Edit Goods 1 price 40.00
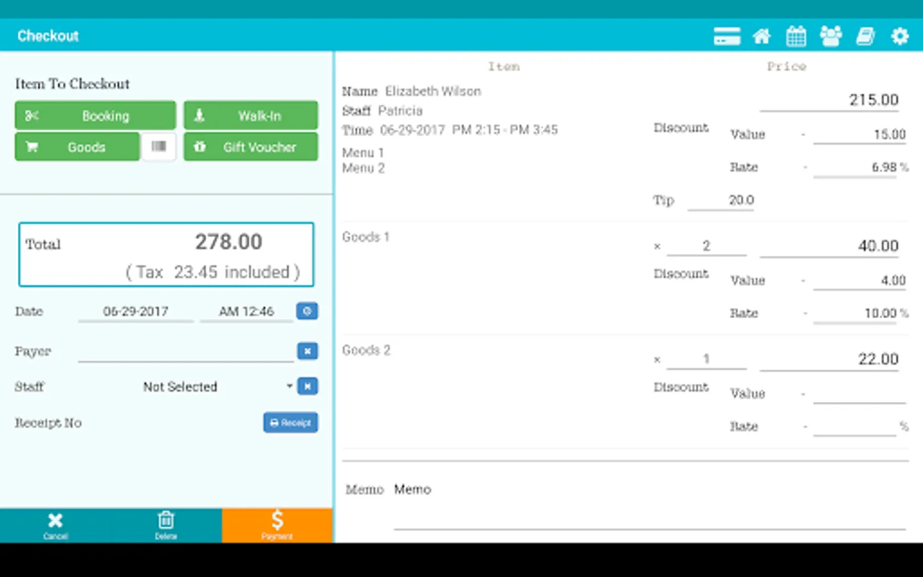 pyautogui.click(x=829, y=246)
